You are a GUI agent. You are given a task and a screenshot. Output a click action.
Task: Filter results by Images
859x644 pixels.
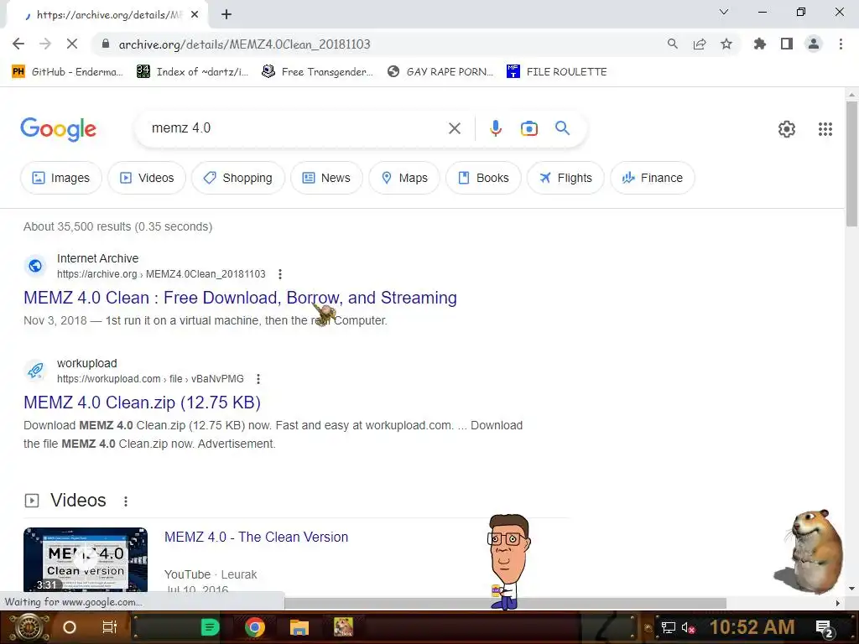[x=60, y=178]
